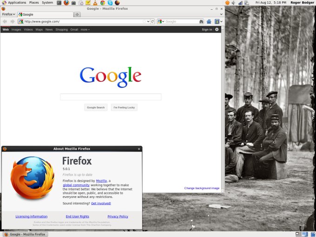Open the yellow sticky notes launcher
This screenshot has width=316, height=237.
88,3
